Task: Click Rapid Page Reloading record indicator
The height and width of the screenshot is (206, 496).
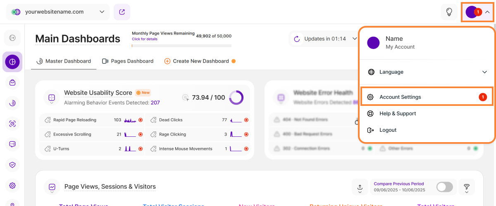Action: coord(141,120)
